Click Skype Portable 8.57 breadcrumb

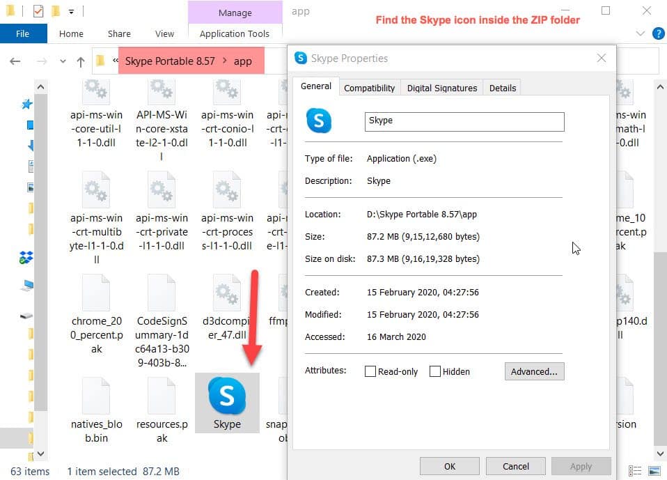(170, 61)
